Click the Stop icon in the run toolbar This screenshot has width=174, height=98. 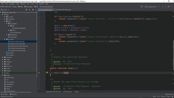[x=171, y=7]
